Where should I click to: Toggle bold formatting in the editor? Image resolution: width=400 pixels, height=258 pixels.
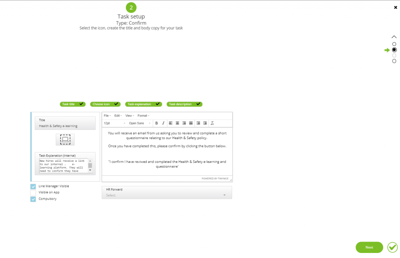coord(156,123)
